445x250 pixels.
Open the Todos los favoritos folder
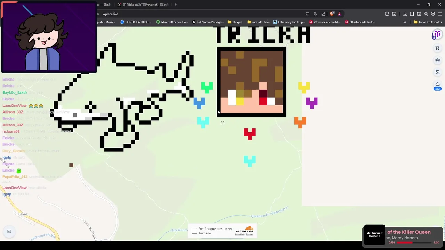[x=428, y=22]
